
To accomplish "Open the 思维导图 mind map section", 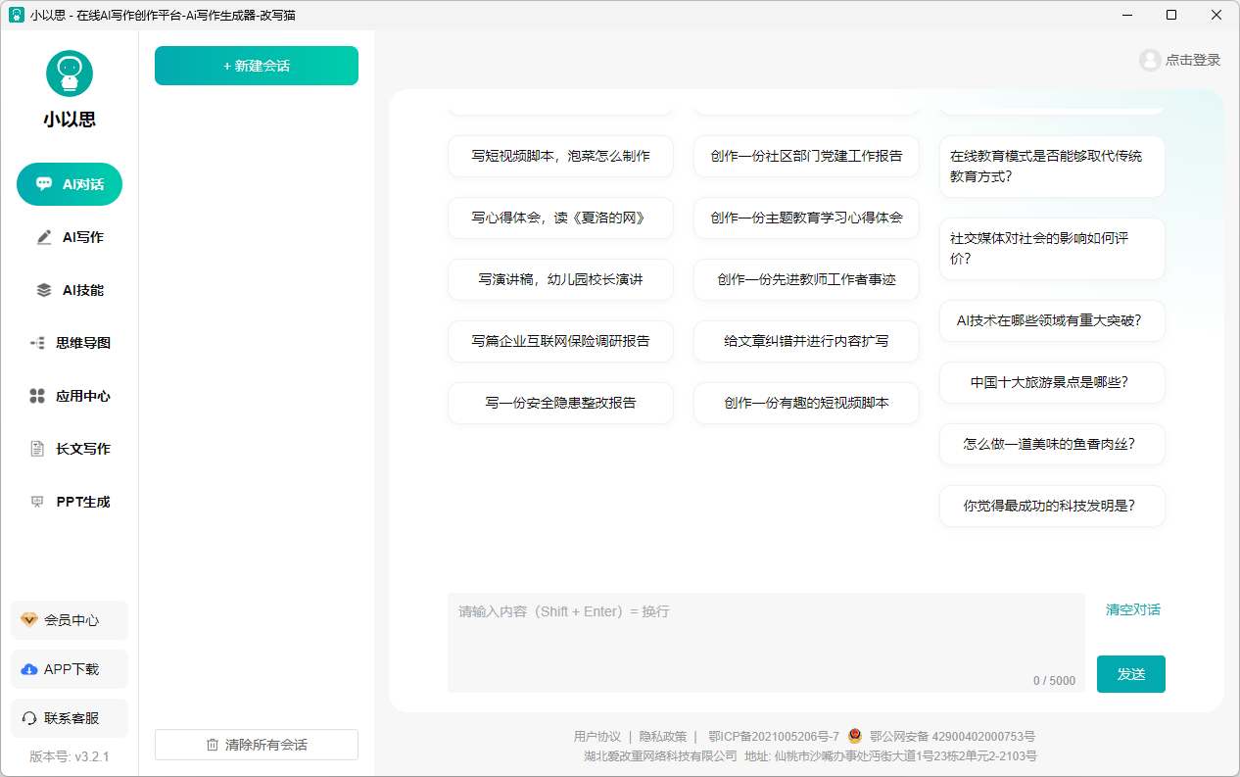I will pyautogui.click(x=70, y=343).
